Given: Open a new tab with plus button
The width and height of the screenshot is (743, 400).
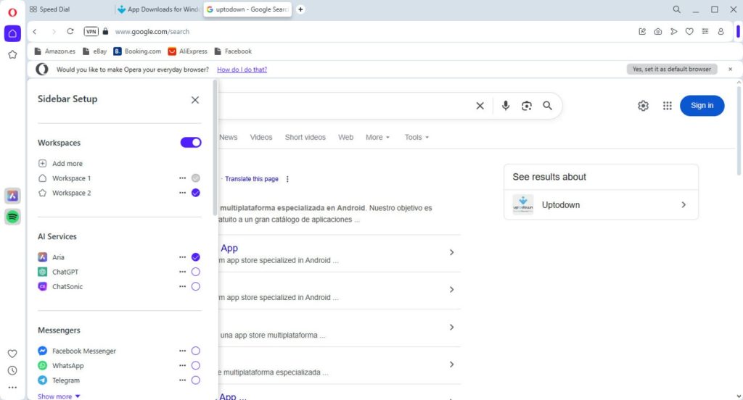Looking at the screenshot, I should pos(300,9).
